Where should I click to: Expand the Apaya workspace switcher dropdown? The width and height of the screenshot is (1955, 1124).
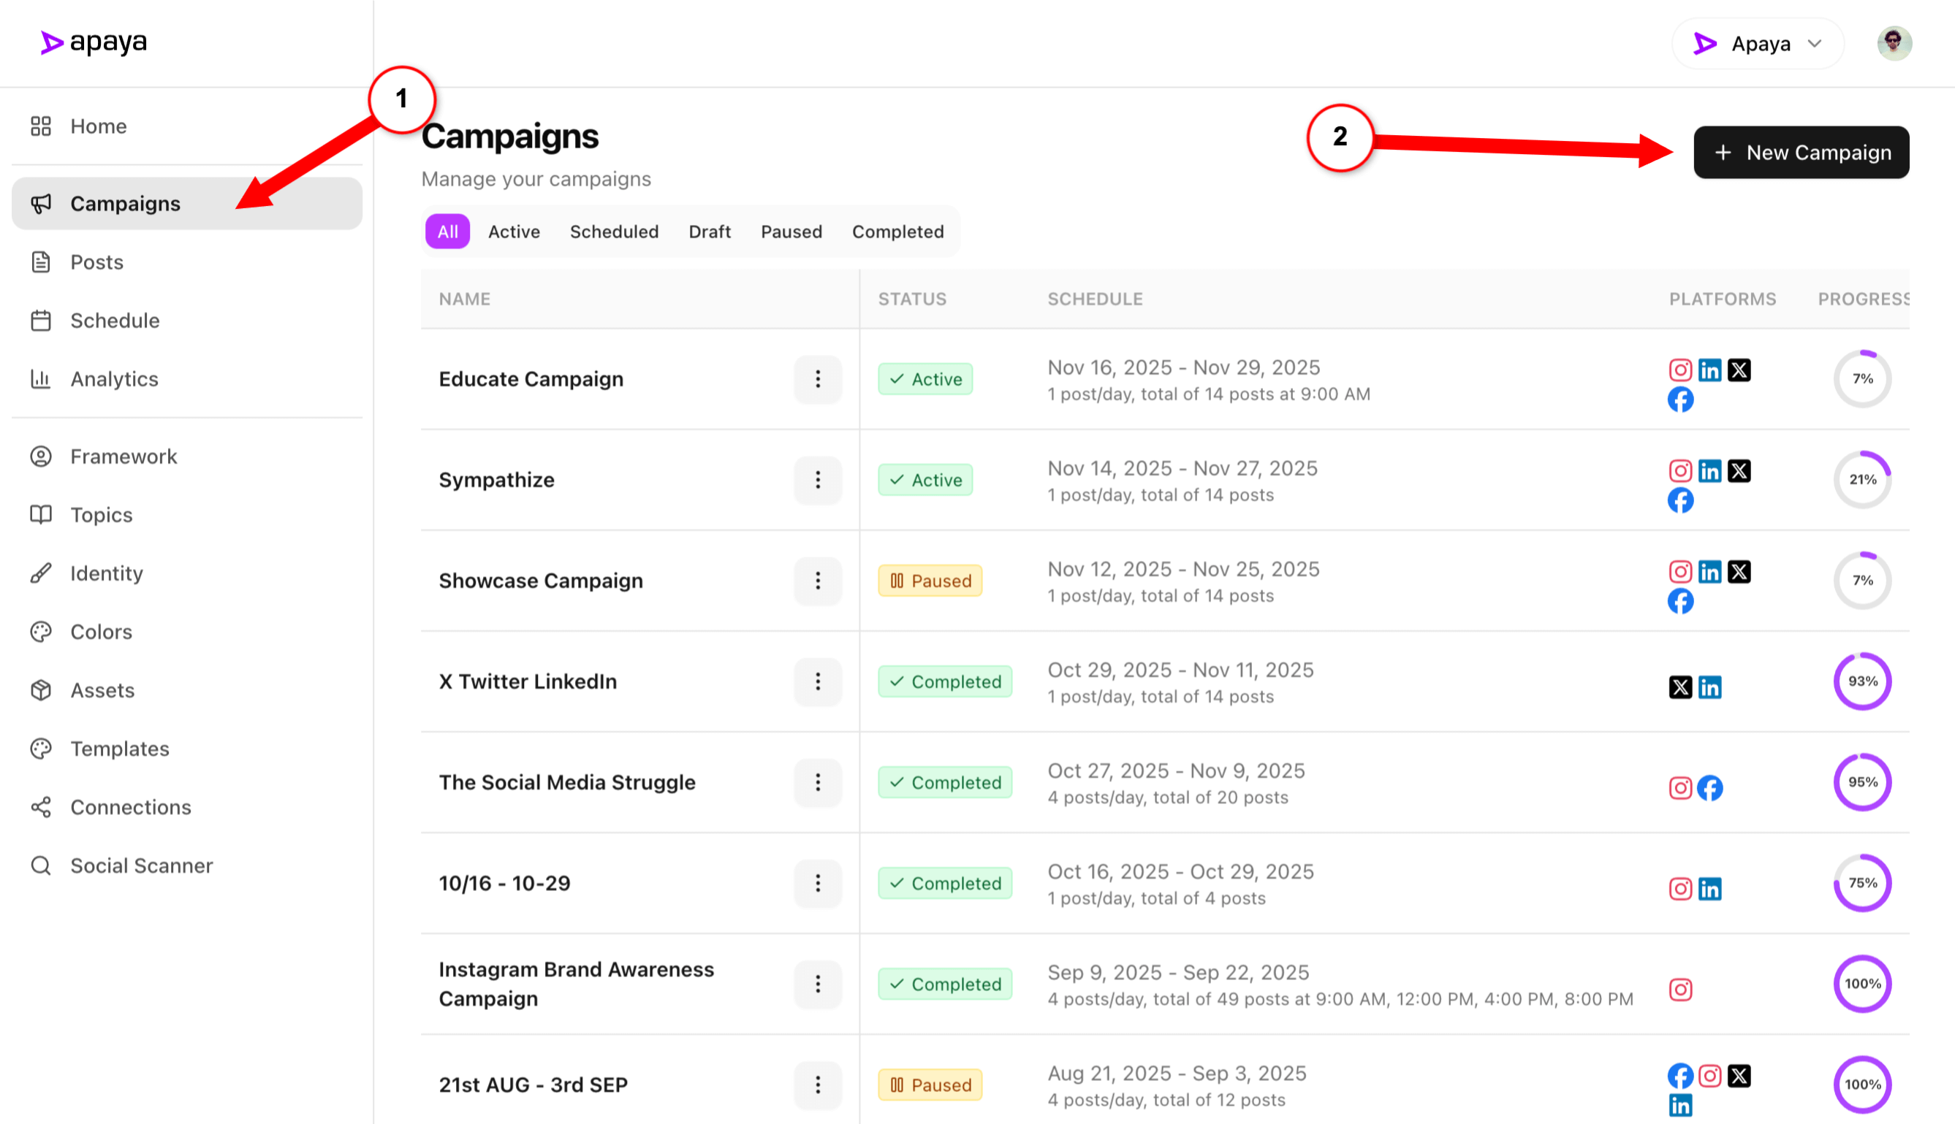[1758, 44]
